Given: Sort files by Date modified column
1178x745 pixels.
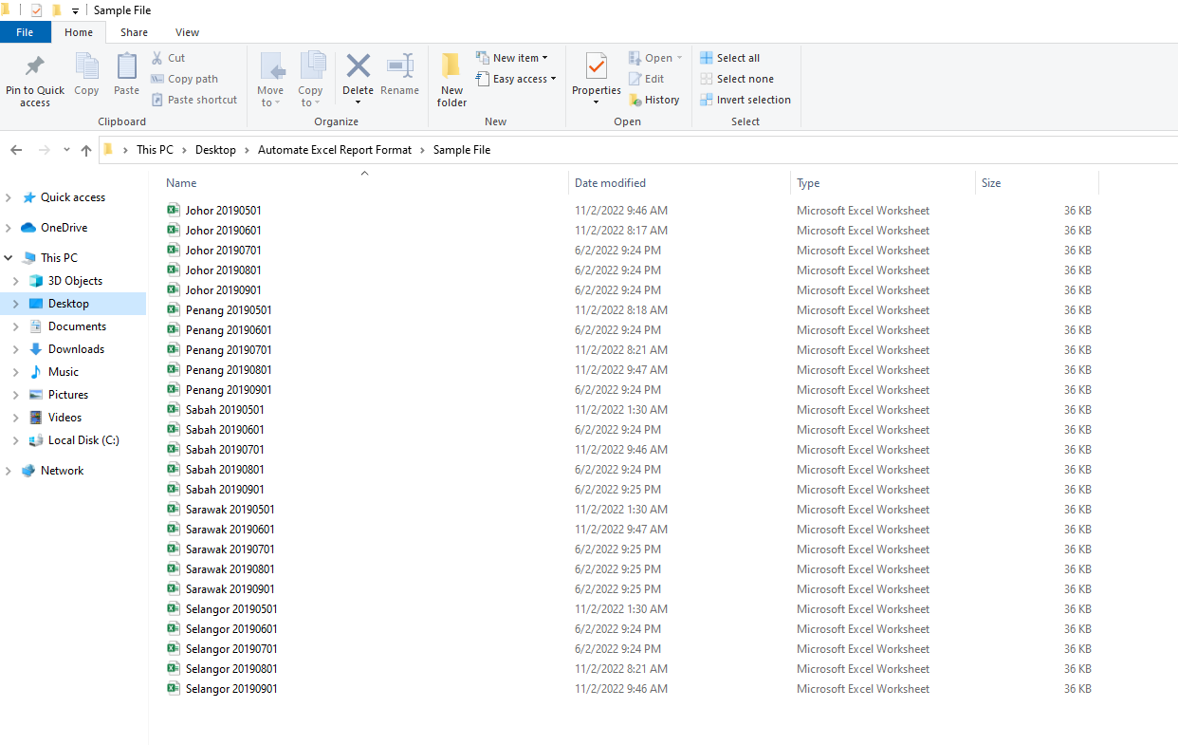Looking at the screenshot, I should point(610,183).
